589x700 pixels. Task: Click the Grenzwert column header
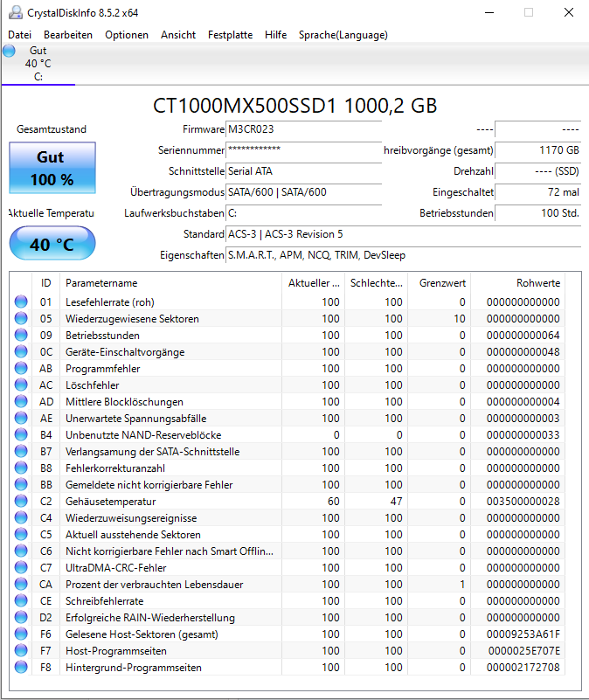click(x=439, y=283)
